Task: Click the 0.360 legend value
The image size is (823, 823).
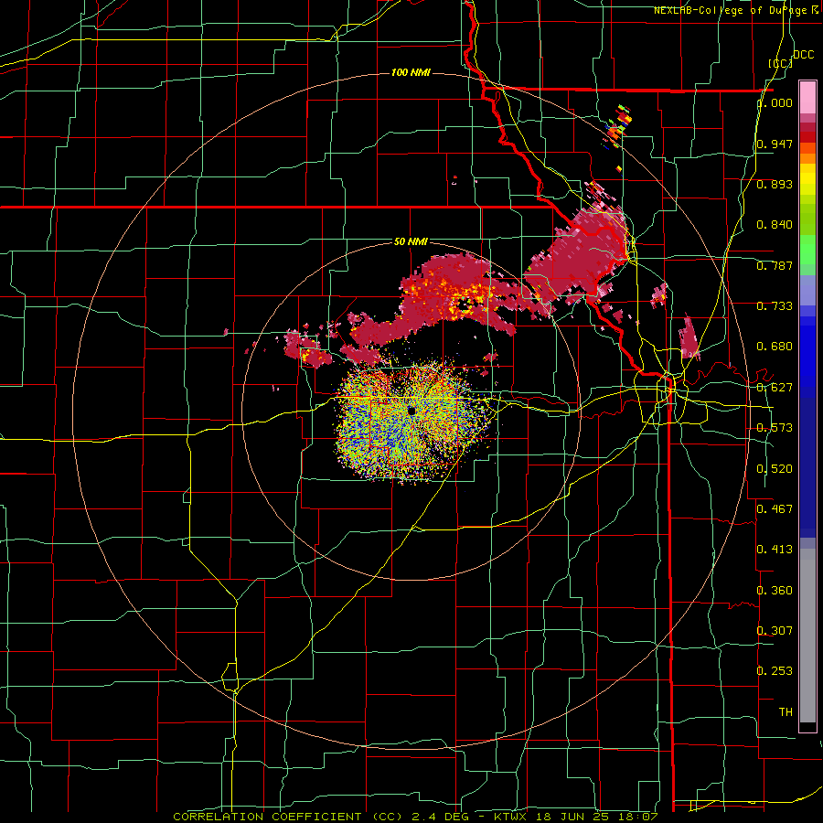Action: (x=775, y=590)
